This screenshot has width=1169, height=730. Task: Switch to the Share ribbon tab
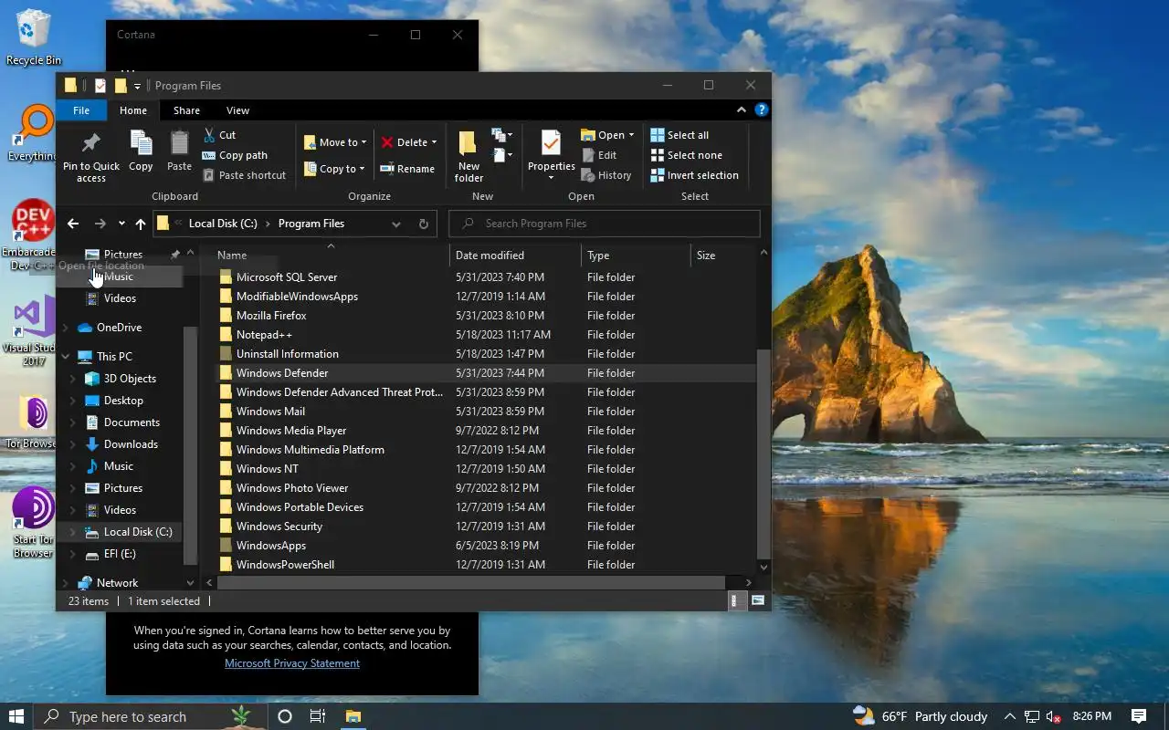click(x=186, y=110)
